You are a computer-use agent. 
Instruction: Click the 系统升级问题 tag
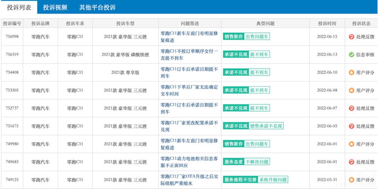tap(273, 180)
